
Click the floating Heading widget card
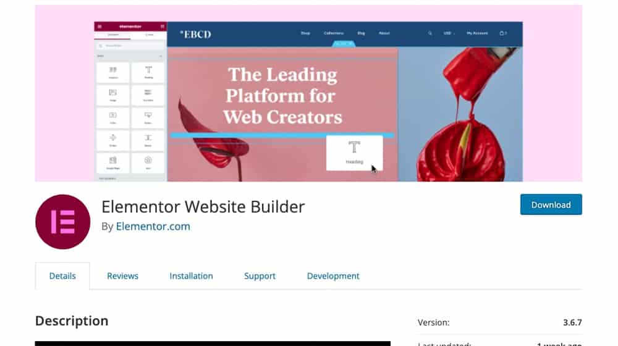[x=354, y=153]
